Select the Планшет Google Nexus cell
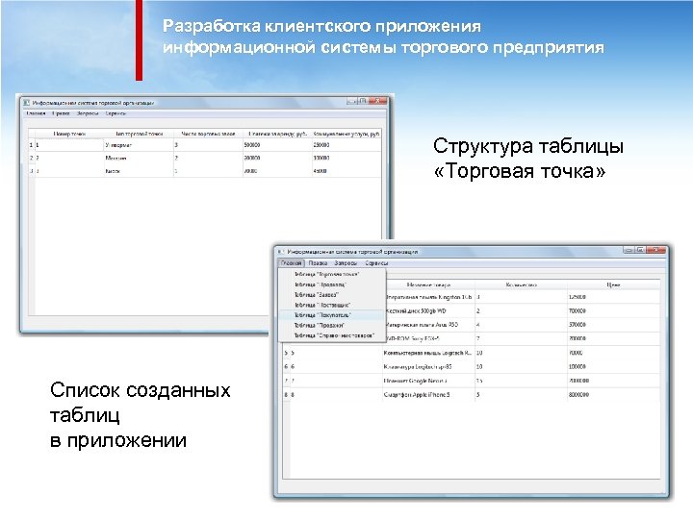693x519 pixels. tap(428, 381)
